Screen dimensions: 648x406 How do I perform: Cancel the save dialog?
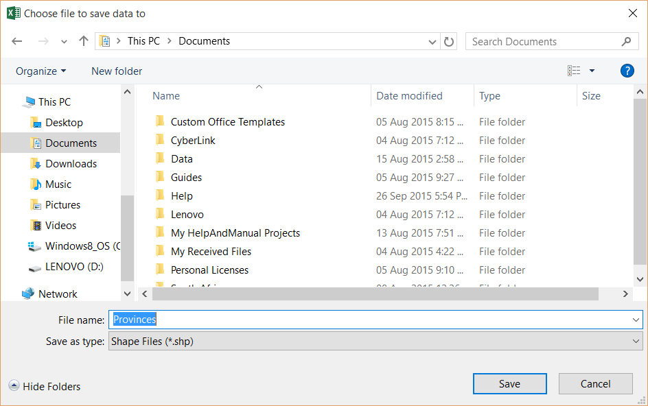click(x=595, y=383)
